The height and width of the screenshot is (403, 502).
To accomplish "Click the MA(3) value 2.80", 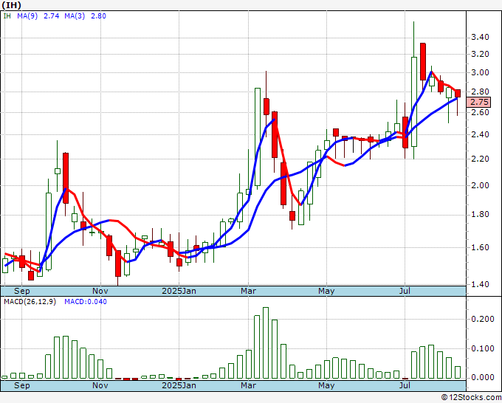I will point(98,16).
